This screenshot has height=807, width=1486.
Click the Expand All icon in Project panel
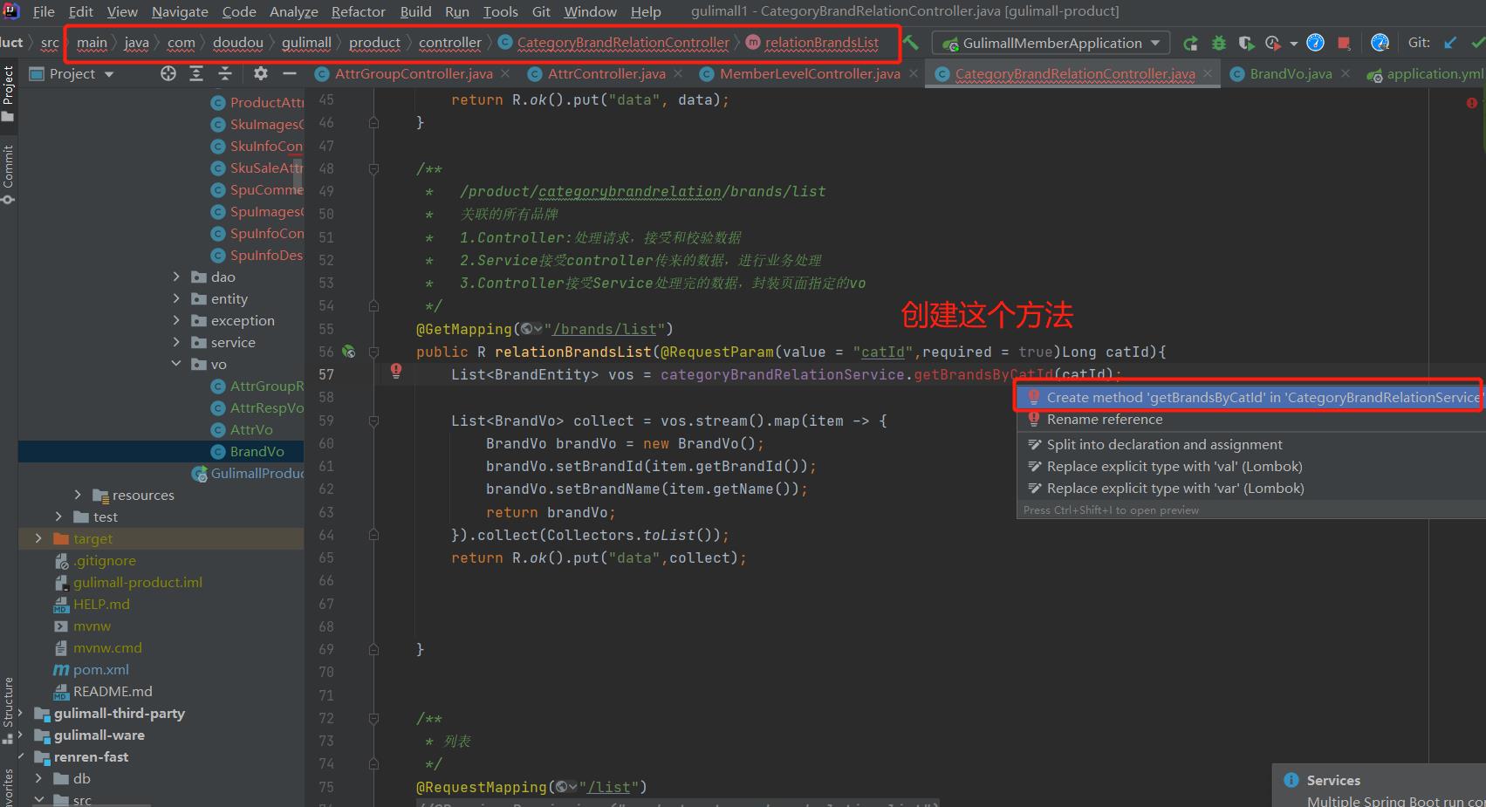pyautogui.click(x=196, y=74)
